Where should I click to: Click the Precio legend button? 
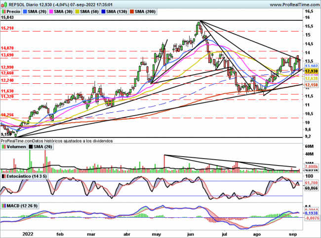point(11,12)
